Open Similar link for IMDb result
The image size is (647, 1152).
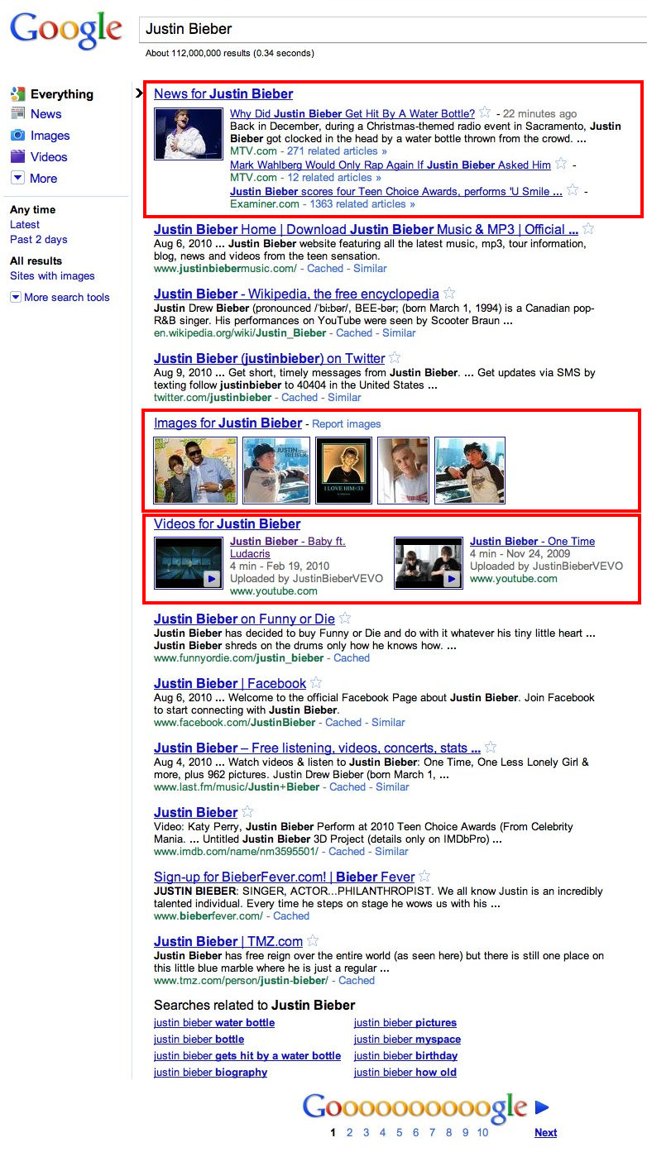(x=391, y=851)
